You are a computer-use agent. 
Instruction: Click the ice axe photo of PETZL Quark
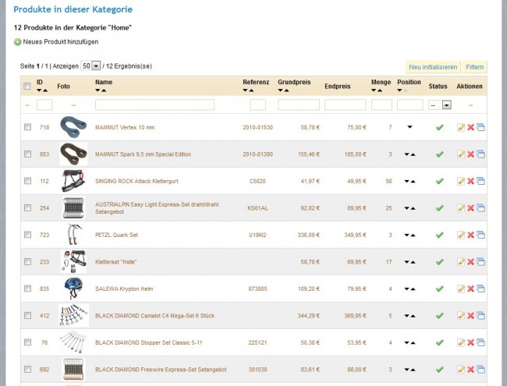[x=74, y=235]
